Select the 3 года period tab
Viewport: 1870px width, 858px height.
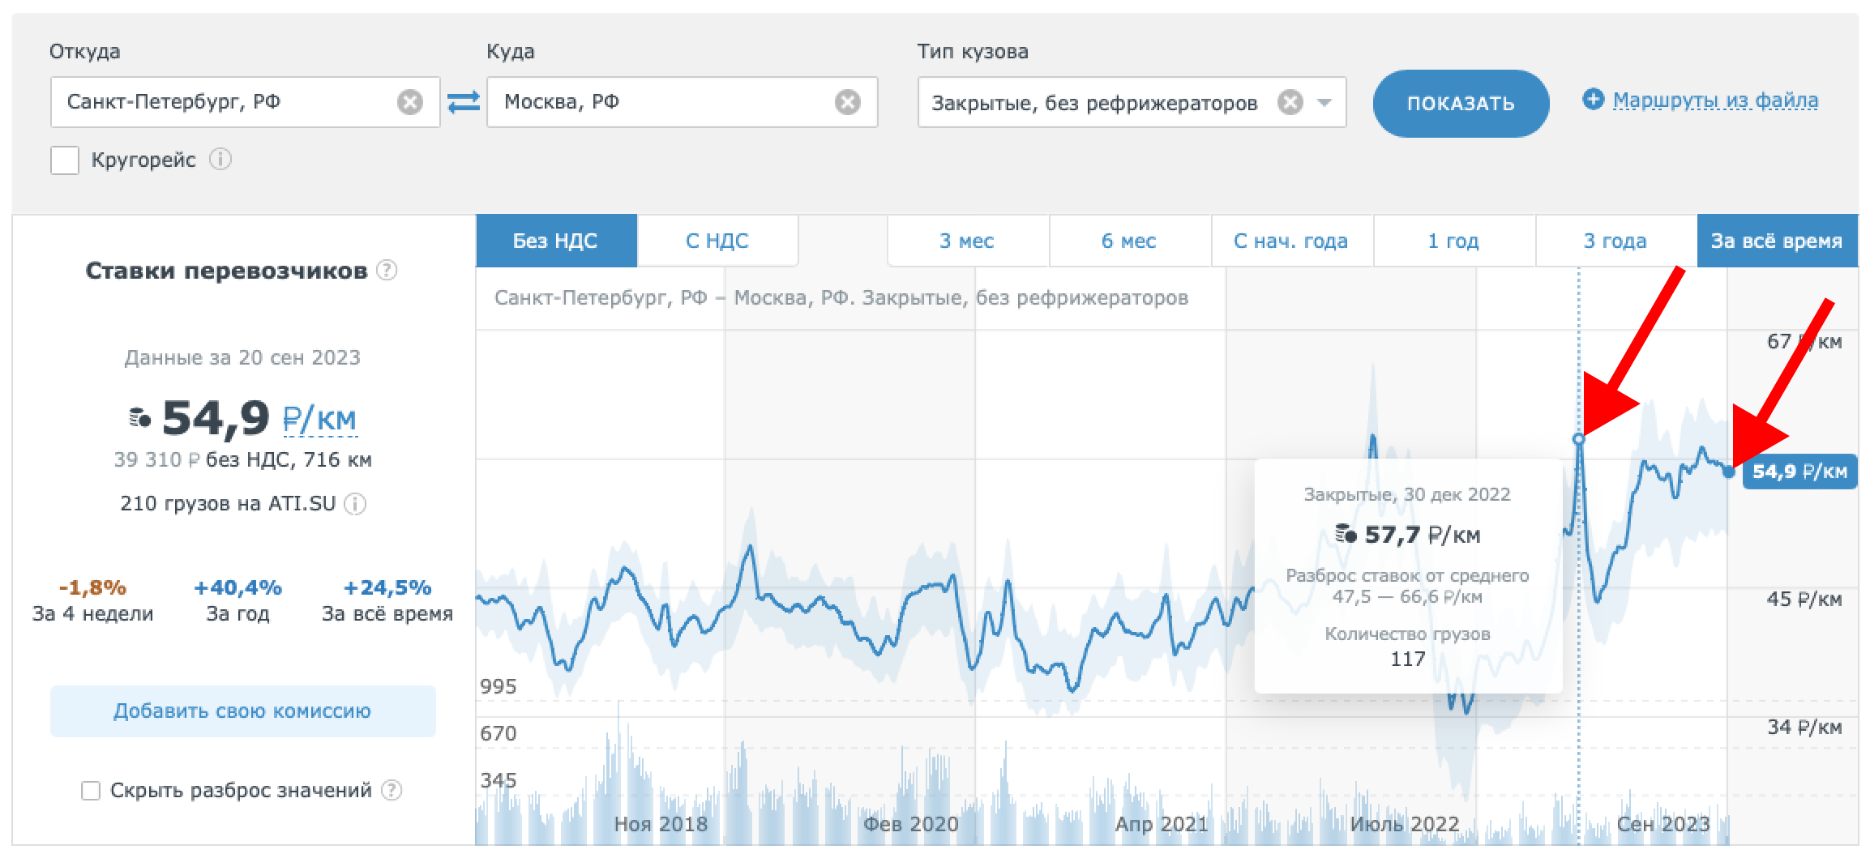[x=1616, y=241]
